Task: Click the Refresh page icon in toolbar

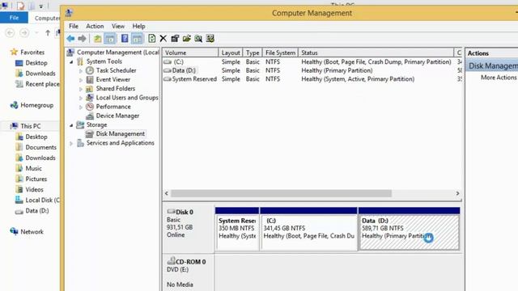Action: 151,39
